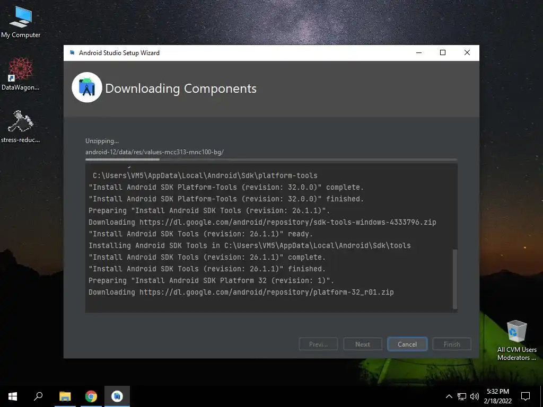
Task: Click the log output vertical scrollbar
Action: tap(455, 279)
